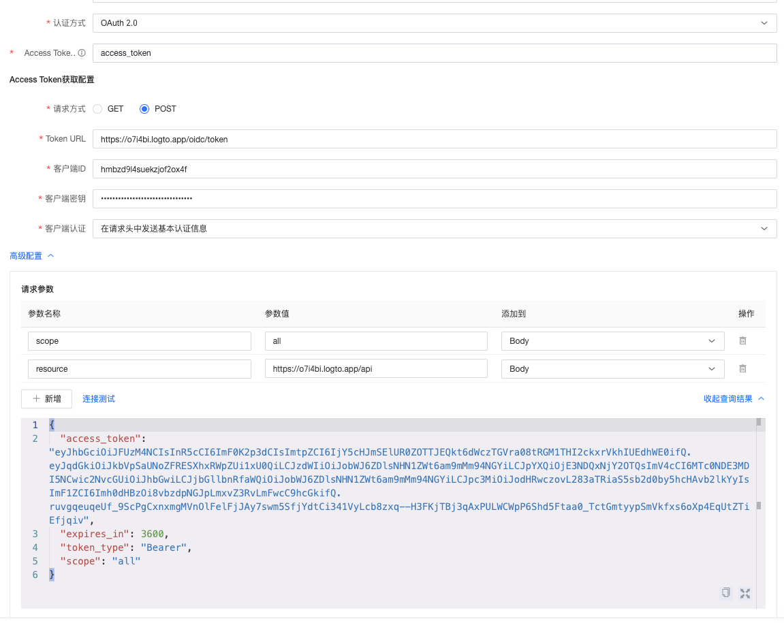Image resolution: width=784 pixels, height=623 pixels.
Task: Click the fullscreen icon in result viewer
Action: pyautogui.click(x=744, y=593)
